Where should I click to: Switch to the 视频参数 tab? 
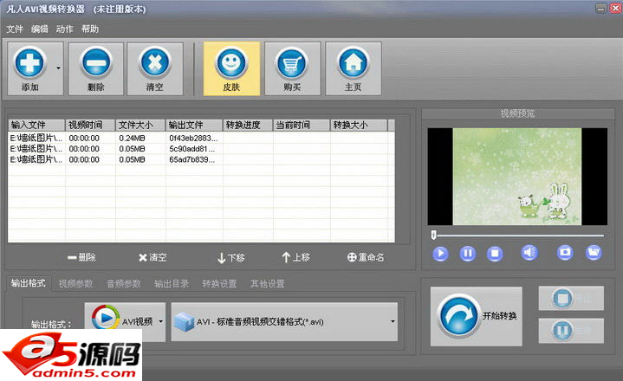(x=75, y=284)
